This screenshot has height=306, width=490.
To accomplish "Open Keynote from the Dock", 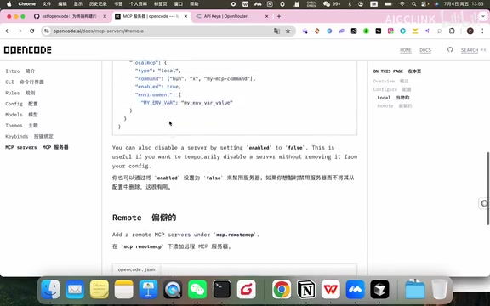I will [x=148, y=289].
